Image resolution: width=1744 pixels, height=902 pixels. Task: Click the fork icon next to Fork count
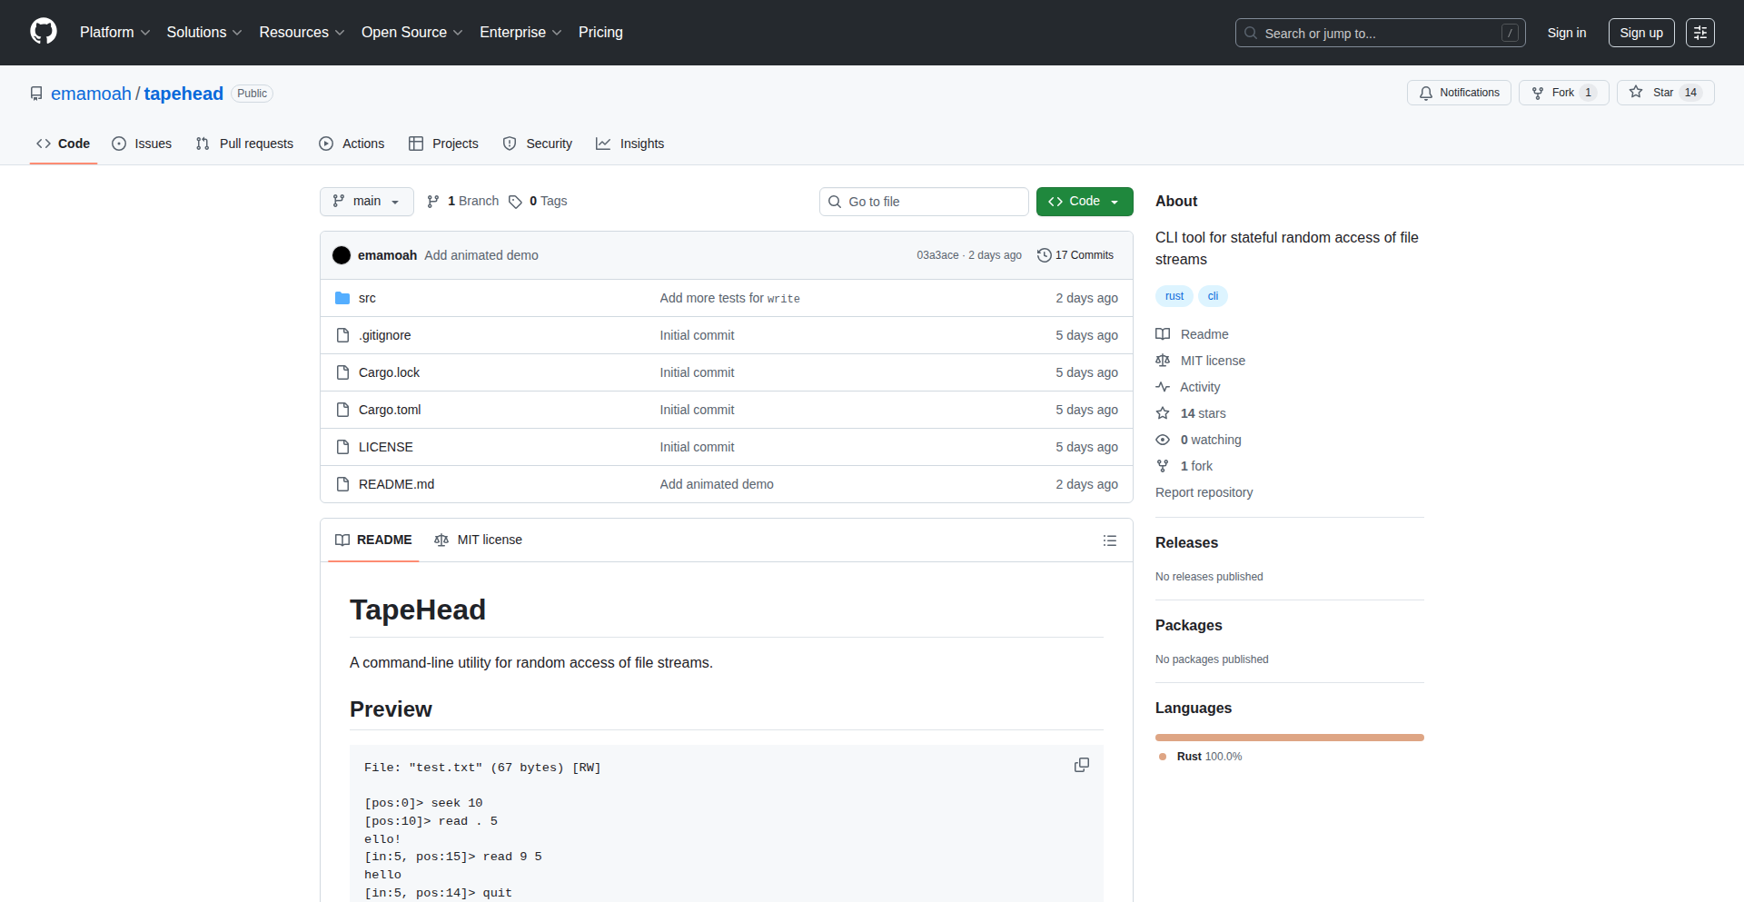pos(1537,93)
